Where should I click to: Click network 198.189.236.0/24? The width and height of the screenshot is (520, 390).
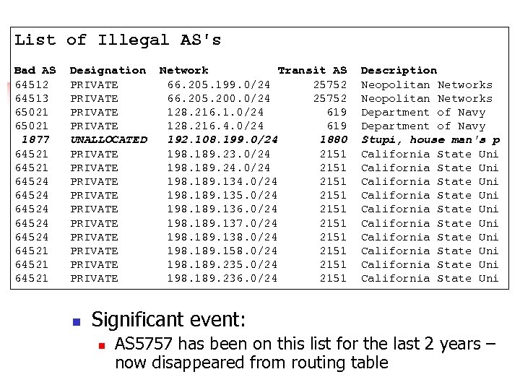(x=222, y=278)
